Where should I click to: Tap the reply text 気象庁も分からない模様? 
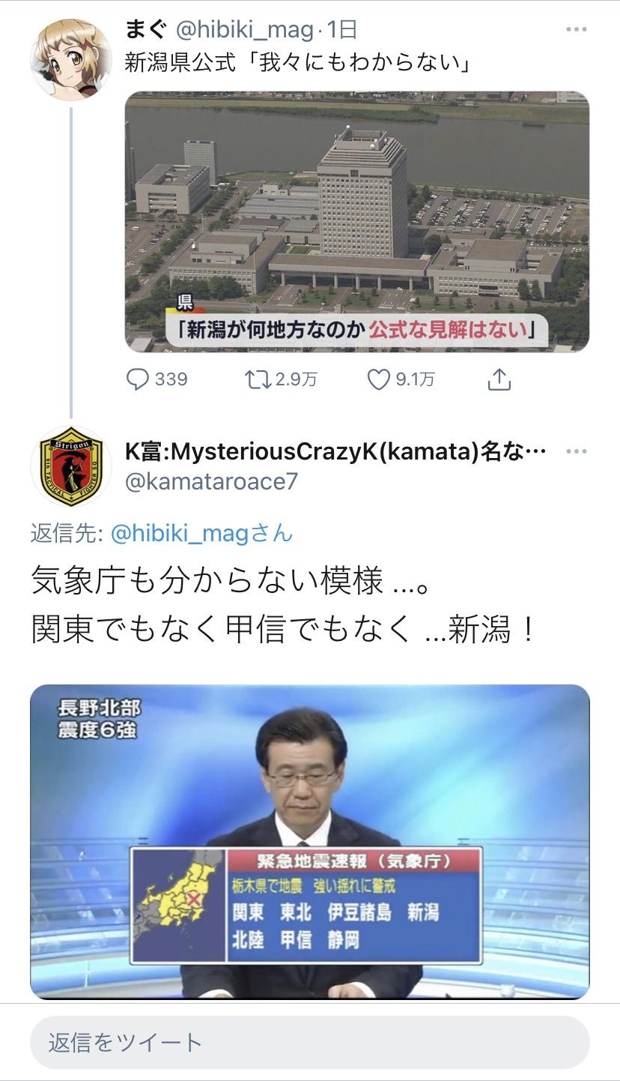207,581
